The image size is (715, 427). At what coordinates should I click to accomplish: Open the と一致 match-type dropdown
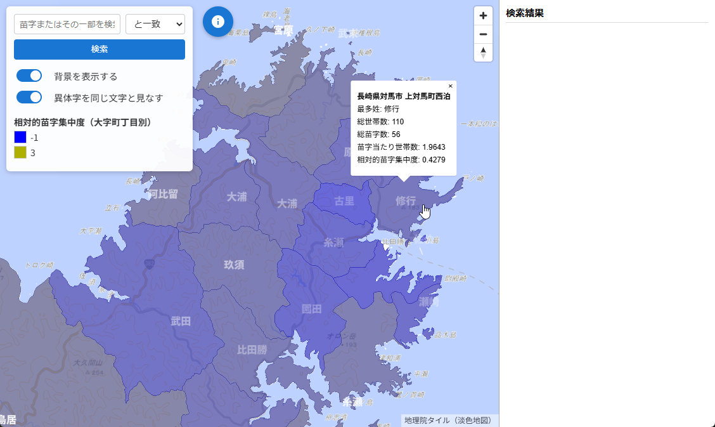155,24
